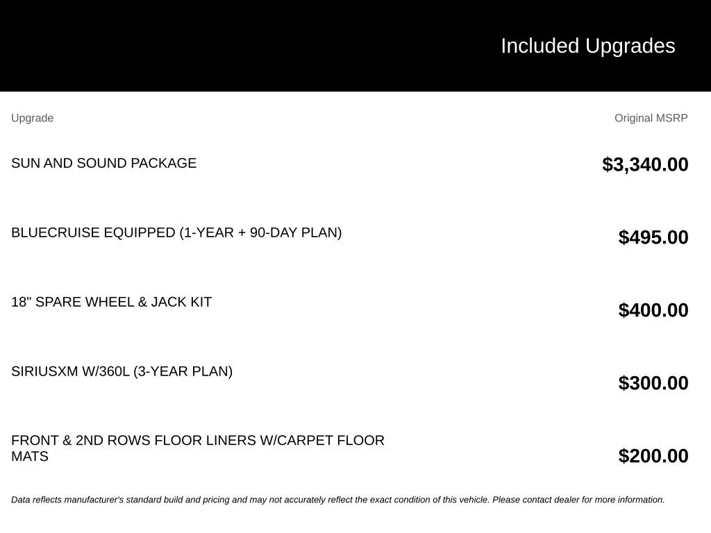711x533 pixels.
Task: Click the $495.00 price
Action: click(653, 237)
